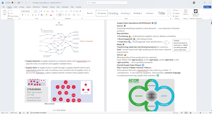This screenshot has width=212, height=114.
Task: Toggle superscript formatting
Action: point(39,15)
